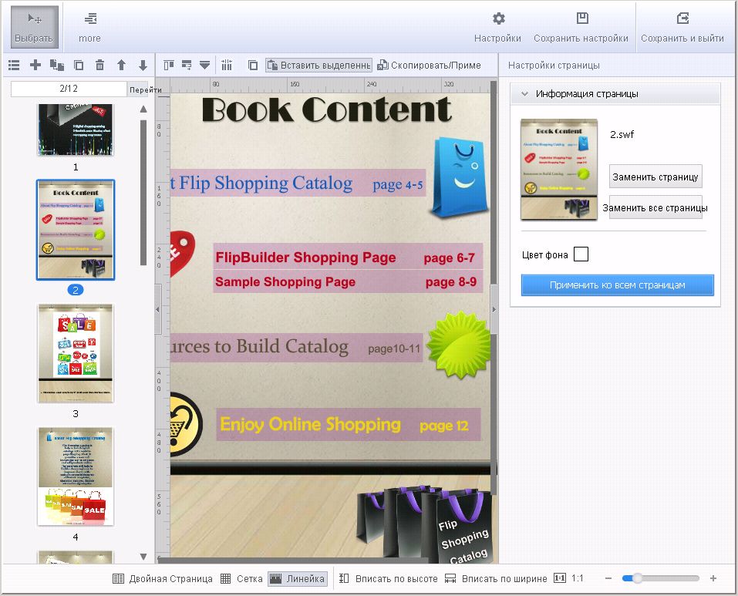Click Вписать по ширине

[496, 578]
